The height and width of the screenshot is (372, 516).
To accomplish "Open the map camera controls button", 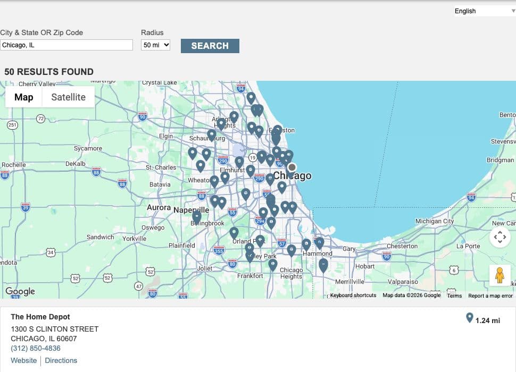I will pyautogui.click(x=500, y=236).
